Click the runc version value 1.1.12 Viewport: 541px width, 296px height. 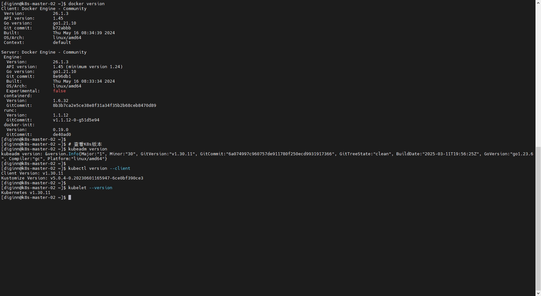click(x=61, y=115)
